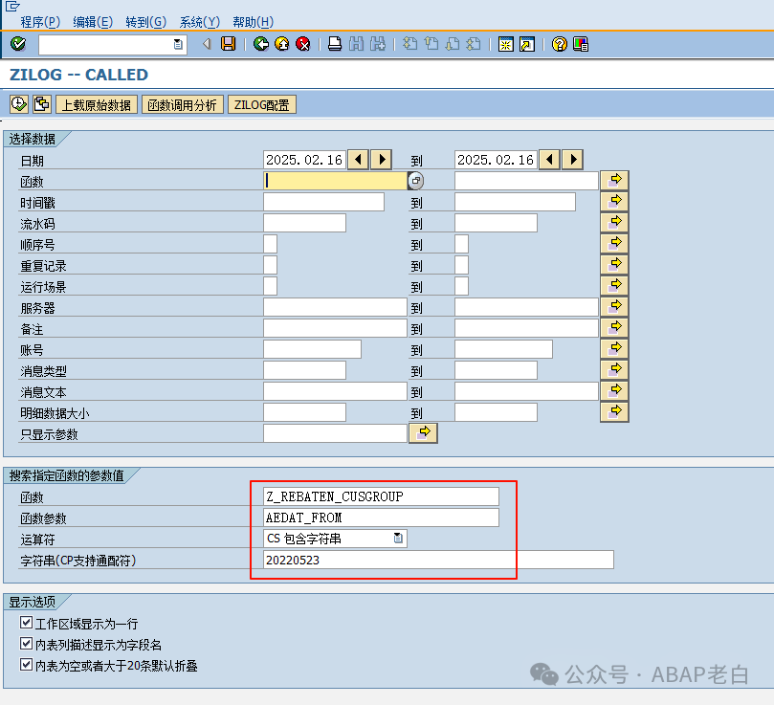Click the yellow Help question mark icon
Image resolution: width=774 pixels, height=705 pixels.
tap(560, 44)
